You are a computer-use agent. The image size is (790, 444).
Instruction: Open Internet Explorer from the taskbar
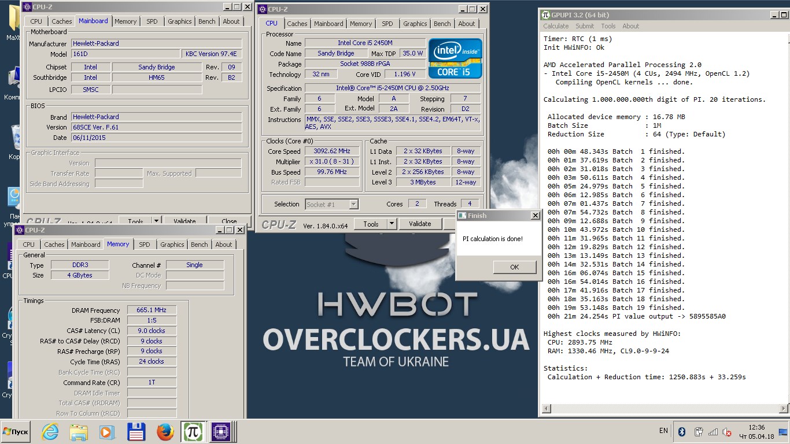(50, 432)
